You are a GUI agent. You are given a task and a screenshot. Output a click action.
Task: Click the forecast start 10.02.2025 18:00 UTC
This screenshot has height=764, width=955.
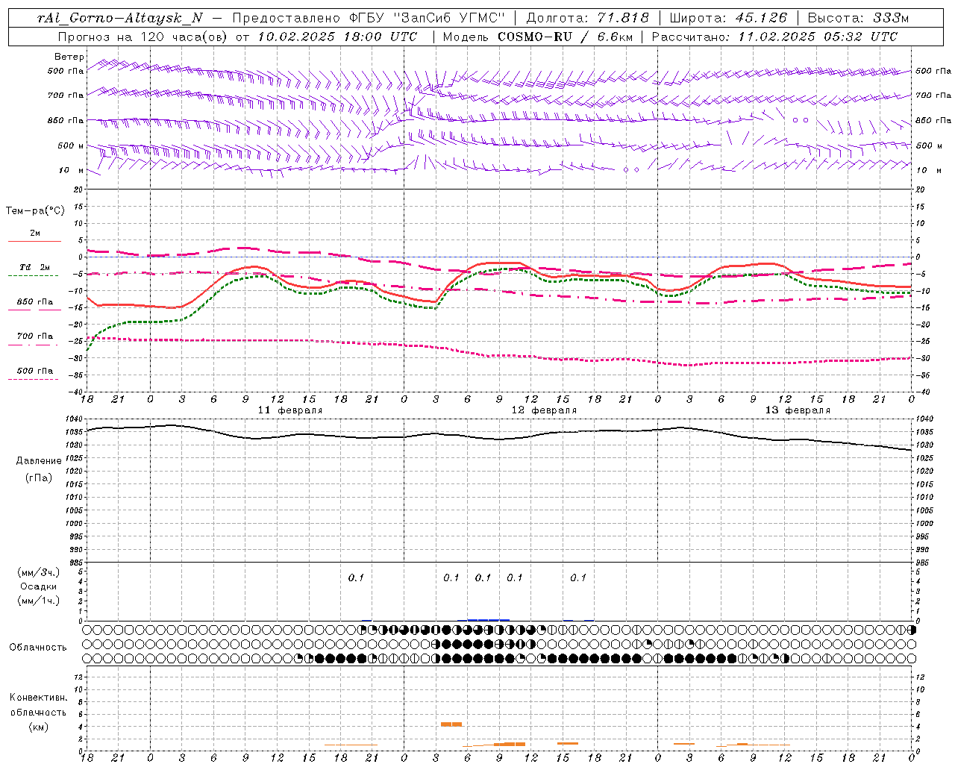coord(337,37)
